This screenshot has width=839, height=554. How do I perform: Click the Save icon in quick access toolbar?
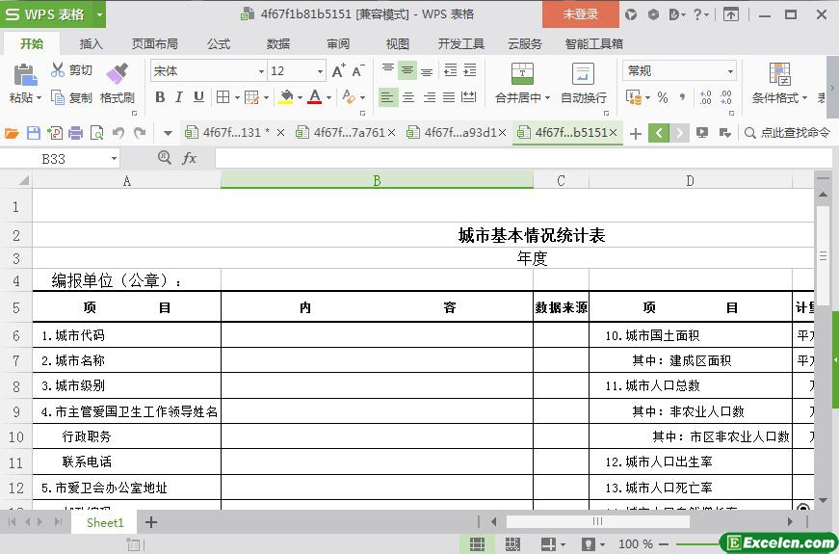point(34,133)
